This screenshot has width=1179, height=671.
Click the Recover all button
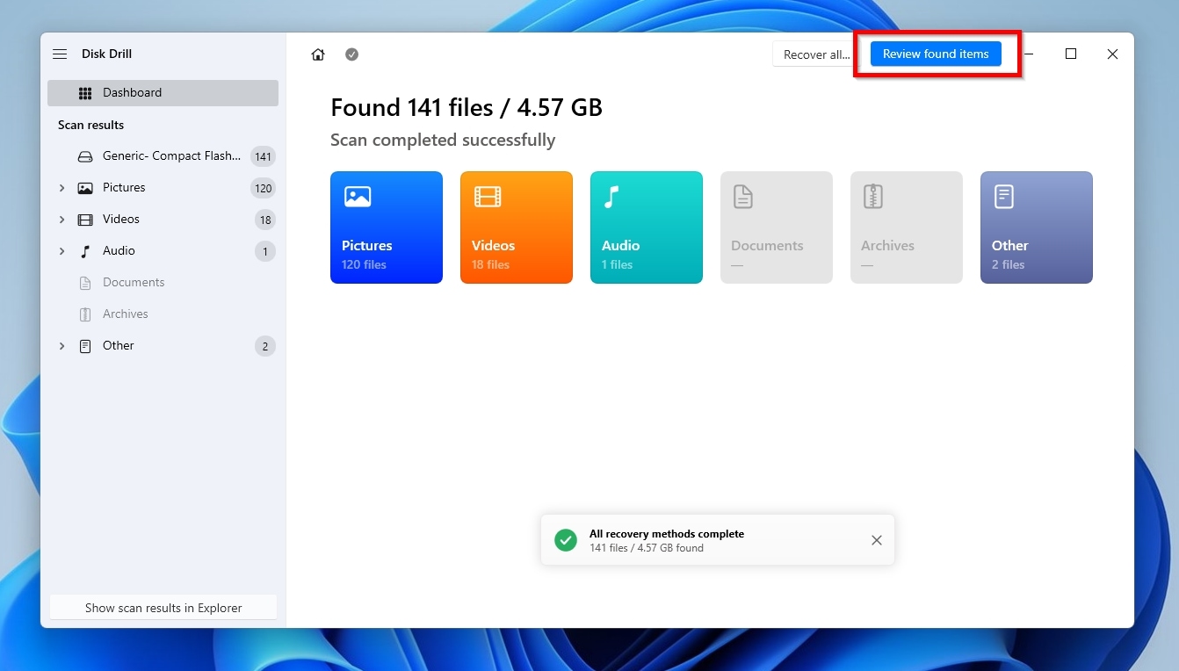[814, 54]
